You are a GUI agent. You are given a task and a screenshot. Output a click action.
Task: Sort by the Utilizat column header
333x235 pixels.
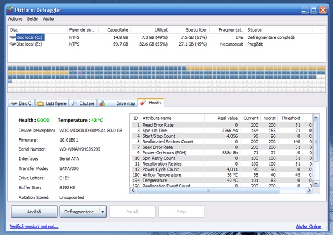[150, 30]
